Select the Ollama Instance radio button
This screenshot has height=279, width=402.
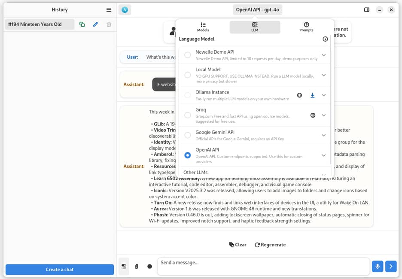pyautogui.click(x=188, y=95)
